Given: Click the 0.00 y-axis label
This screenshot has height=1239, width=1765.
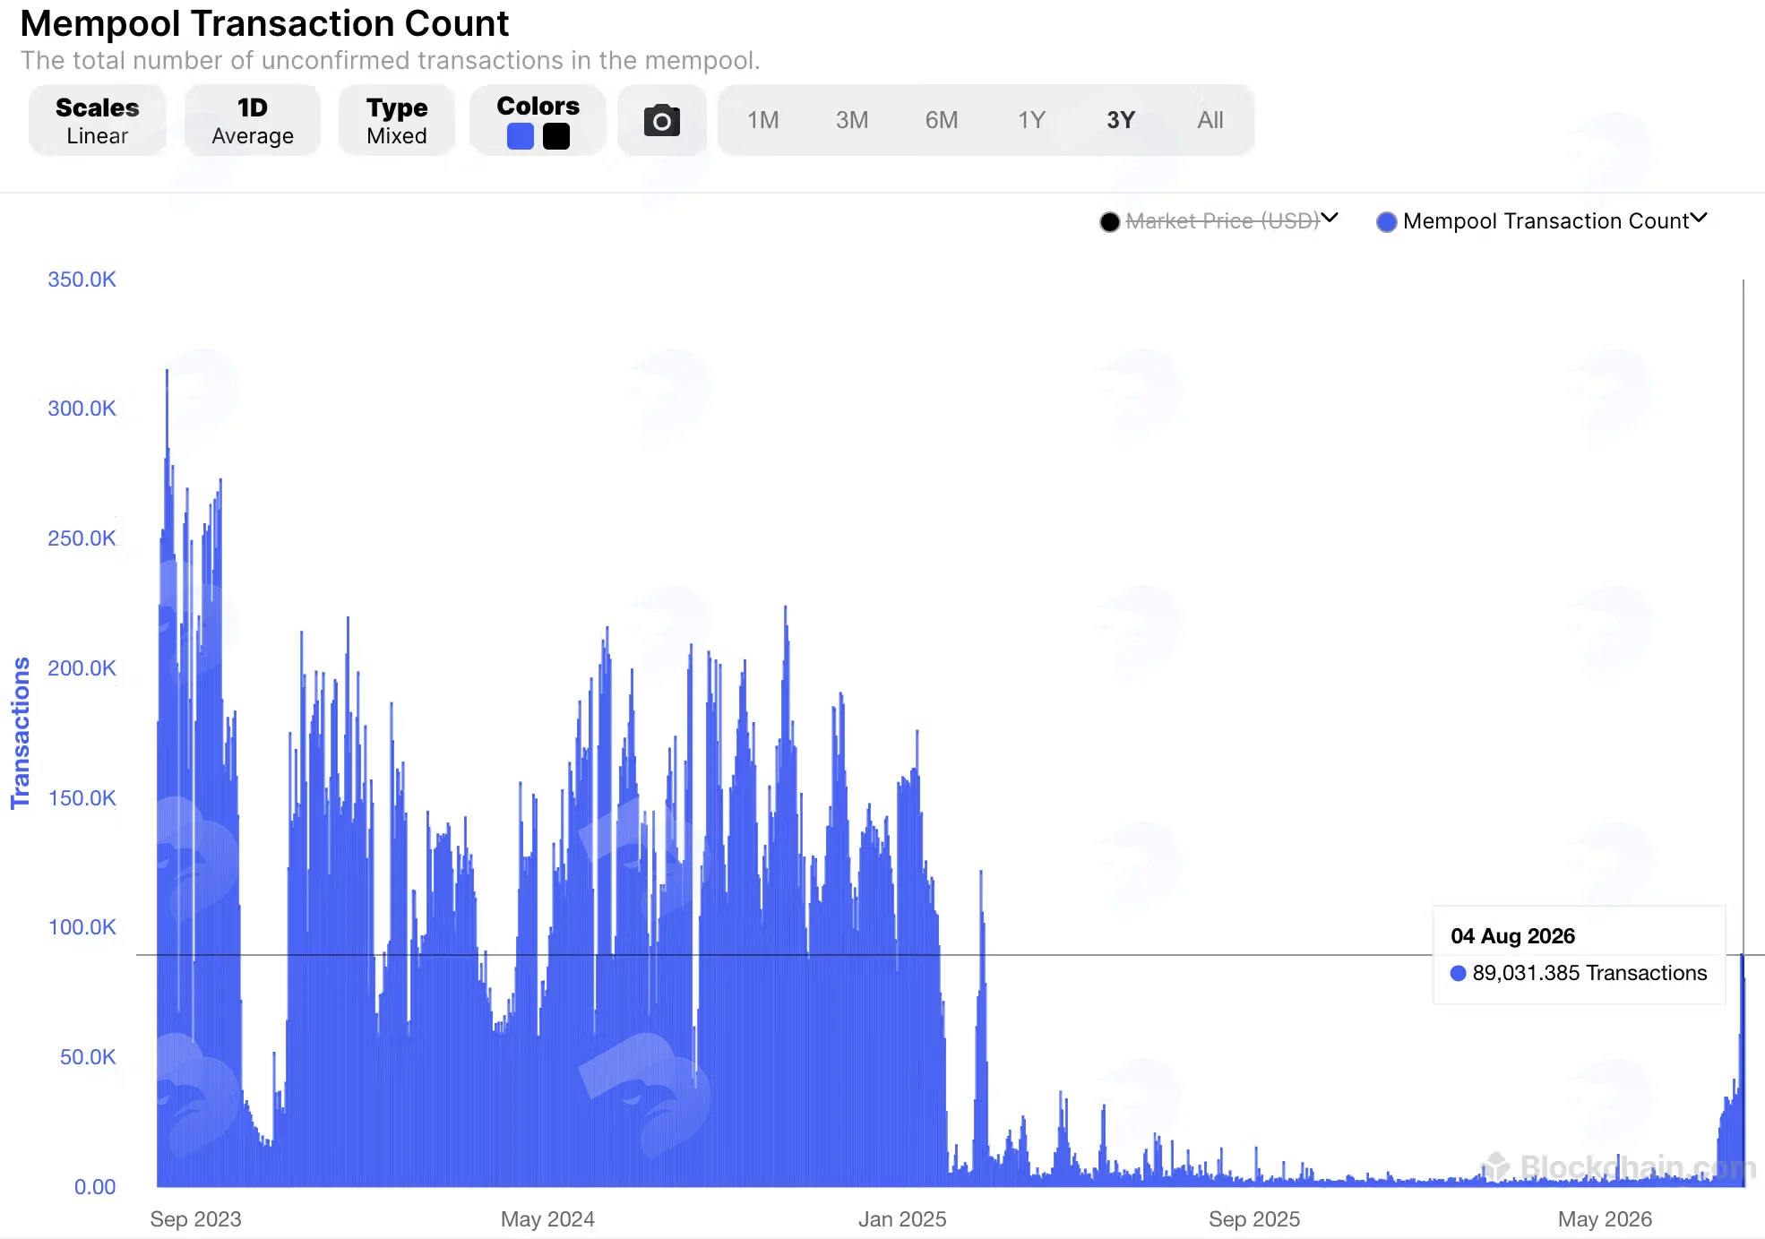Looking at the screenshot, I should [95, 1187].
